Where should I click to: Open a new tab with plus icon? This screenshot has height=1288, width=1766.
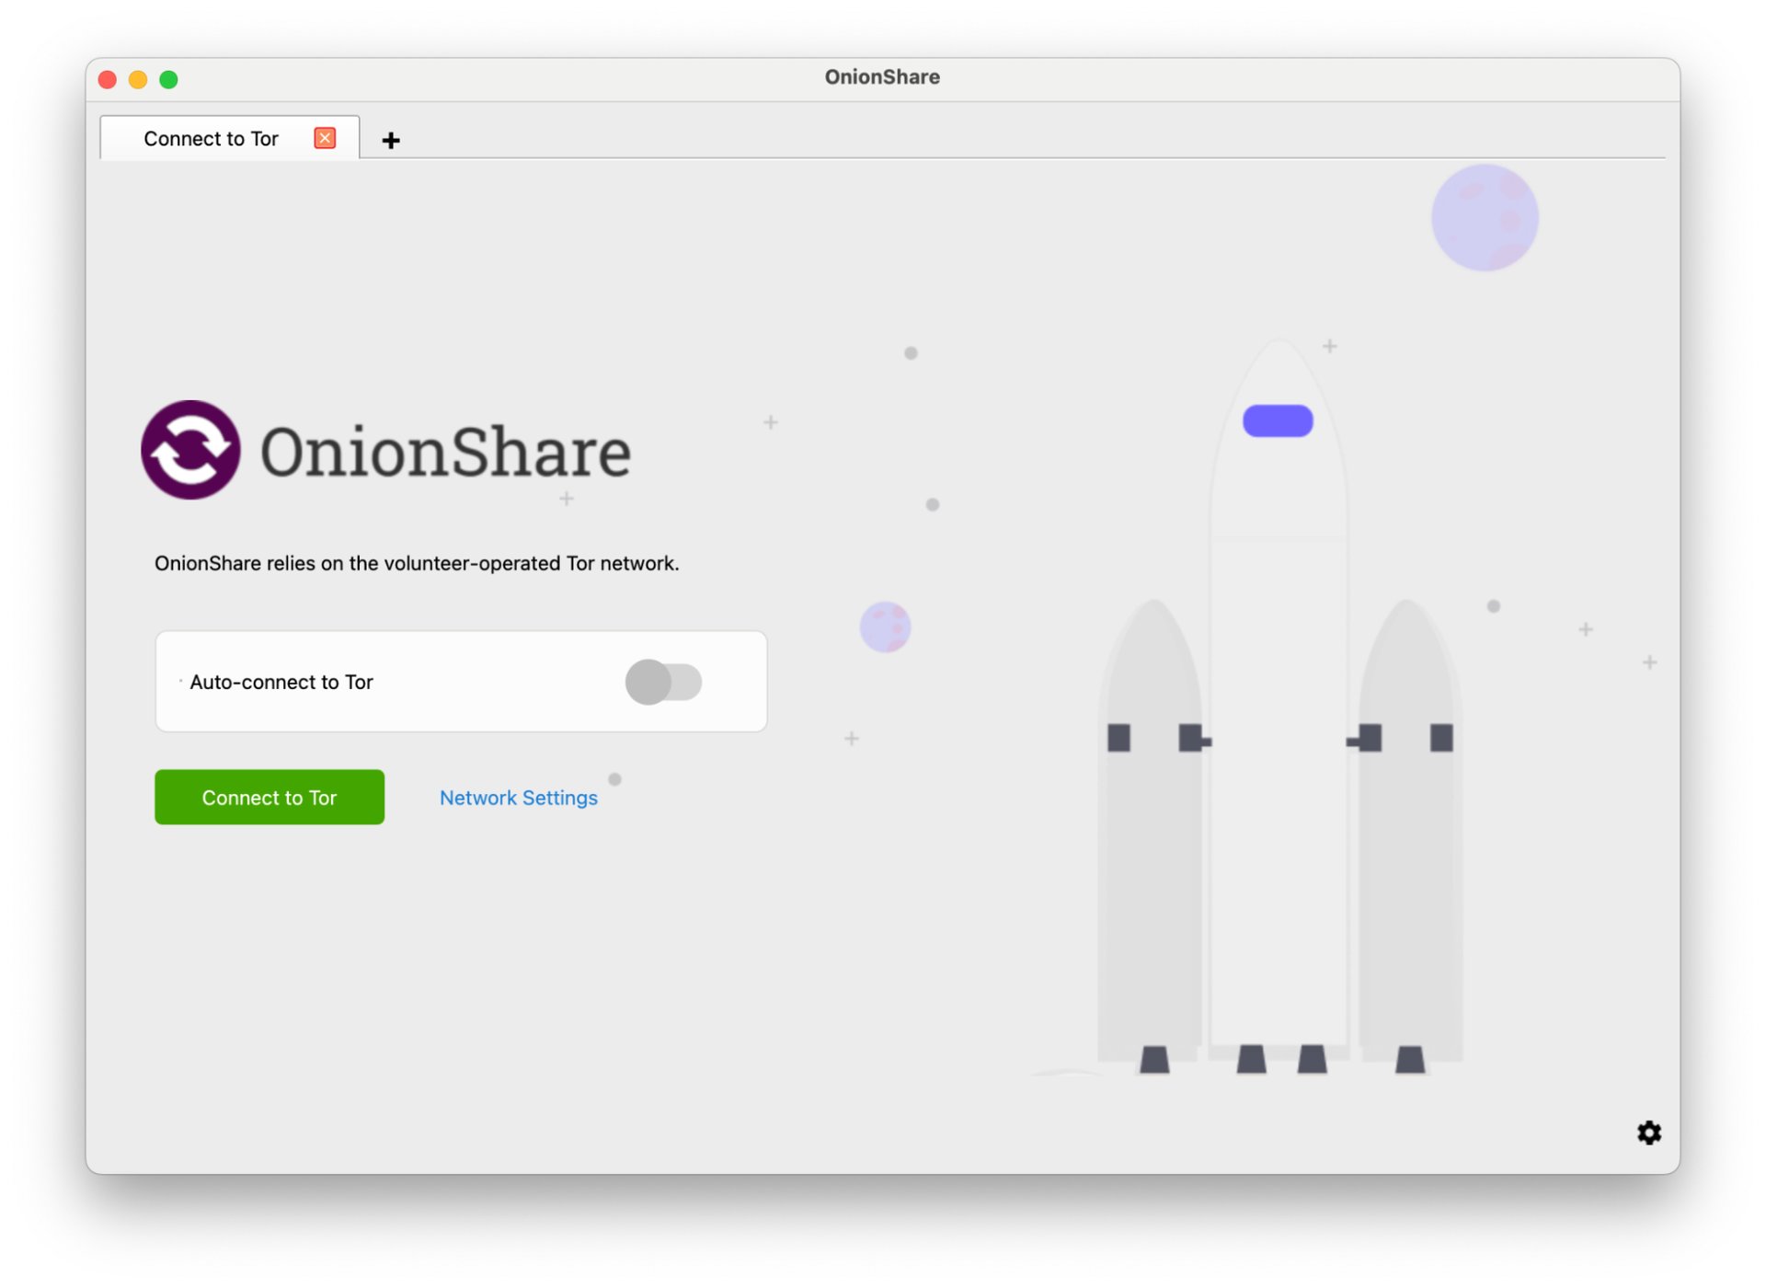pyautogui.click(x=391, y=140)
